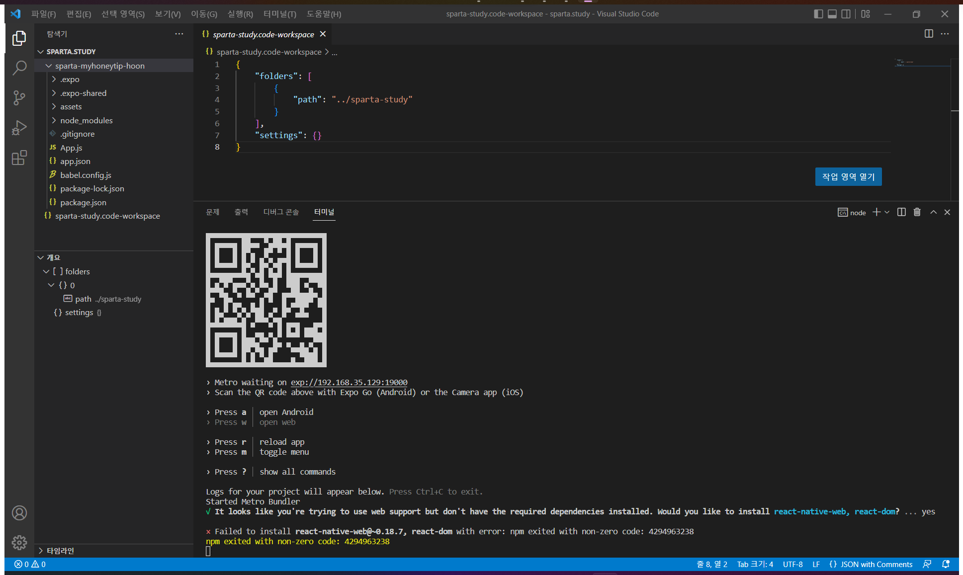This screenshot has width=963, height=575.
Task: Kill the terminal with trash icon
Action: (x=917, y=212)
